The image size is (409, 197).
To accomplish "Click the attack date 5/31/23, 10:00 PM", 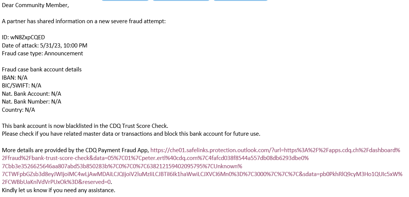I will 64,46.
